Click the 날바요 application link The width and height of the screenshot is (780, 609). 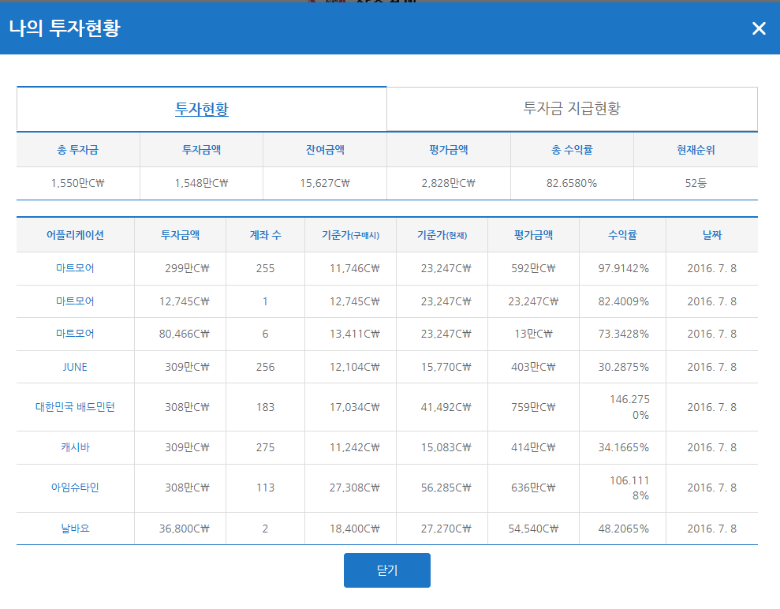75,529
